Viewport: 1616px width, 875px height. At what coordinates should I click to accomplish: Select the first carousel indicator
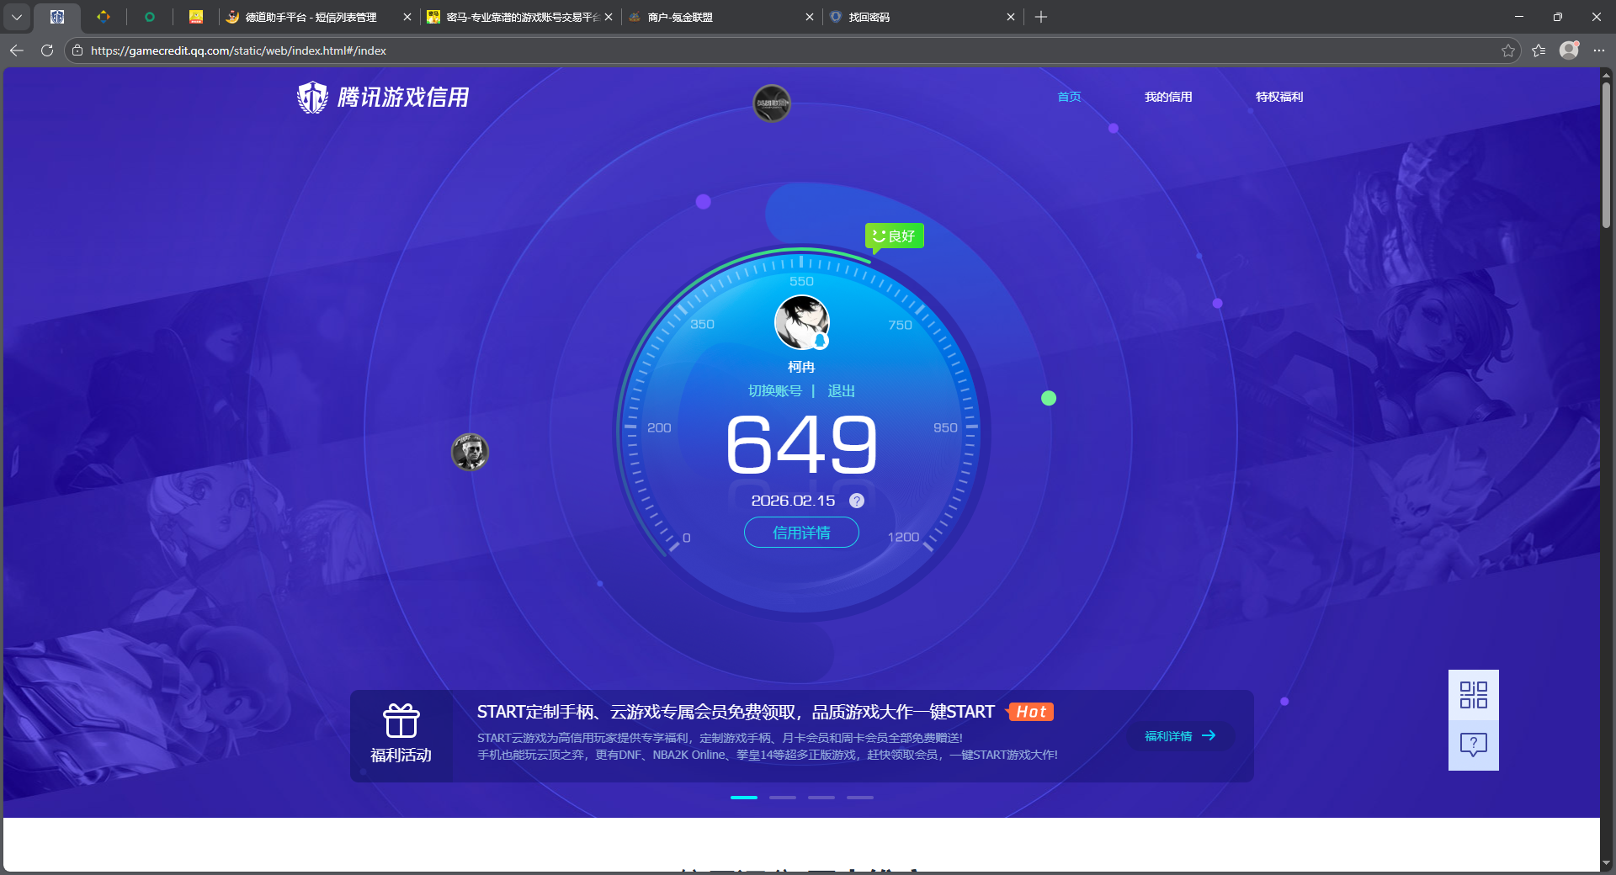click(744, 798)
